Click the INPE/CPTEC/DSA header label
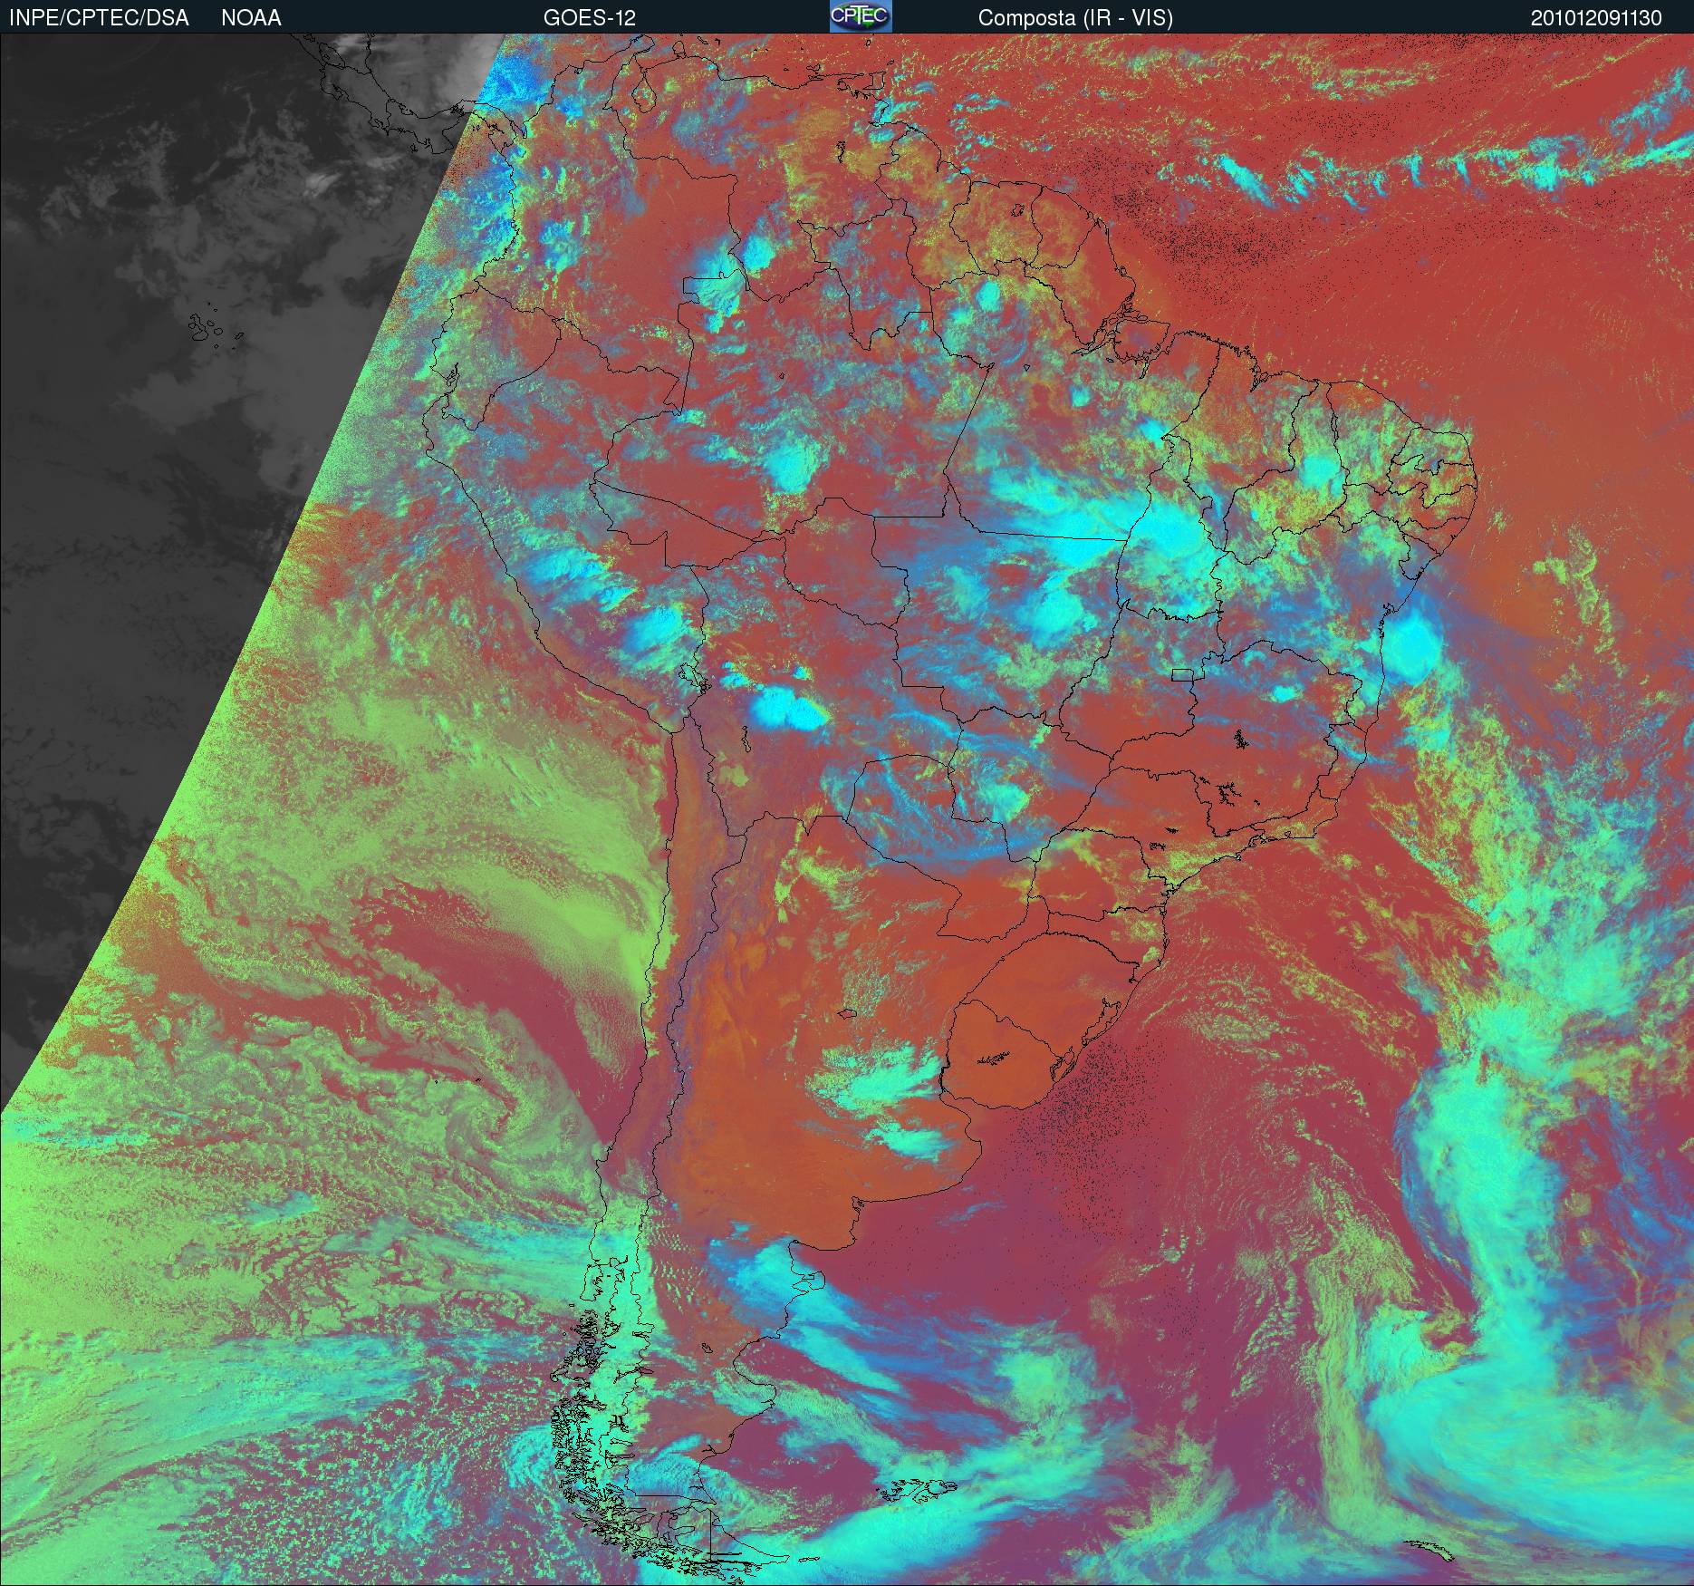The image size is (1694, 1586). (x=99, y=18)
